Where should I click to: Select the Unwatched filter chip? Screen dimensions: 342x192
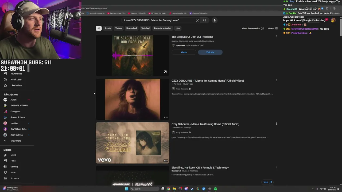coord(131,28)
